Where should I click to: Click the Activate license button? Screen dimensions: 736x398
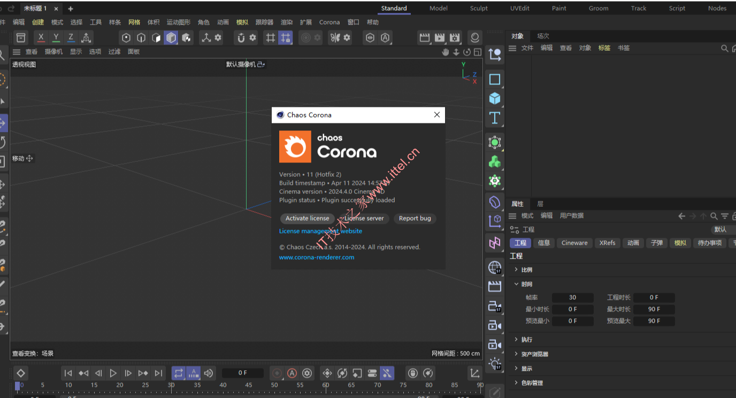[308, 218]
